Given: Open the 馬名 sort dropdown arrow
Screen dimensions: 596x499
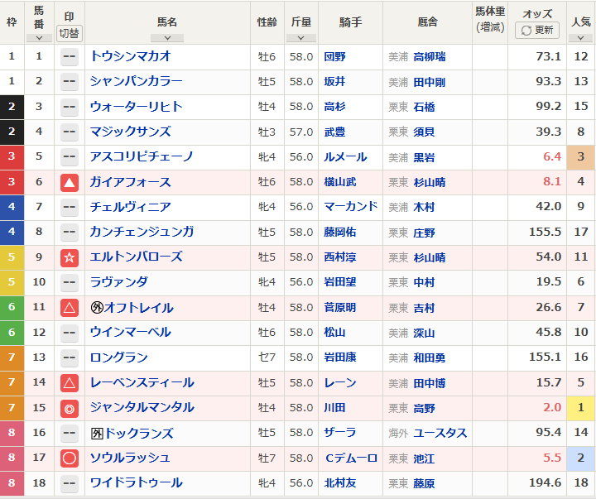Looking at the screenshot, I should pos(167,37).
